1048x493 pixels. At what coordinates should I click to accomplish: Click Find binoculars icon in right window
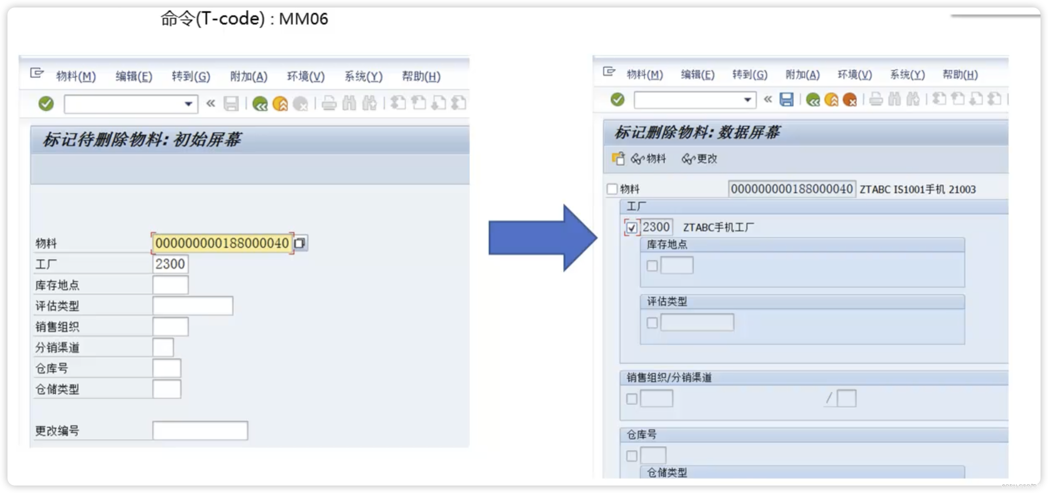895,100
